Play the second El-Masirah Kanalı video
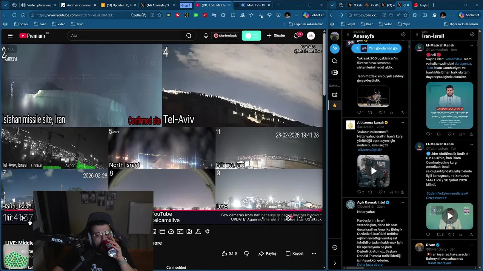 click(449, 216)
